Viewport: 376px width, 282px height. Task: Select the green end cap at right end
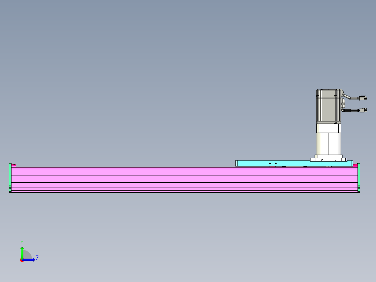359,178
